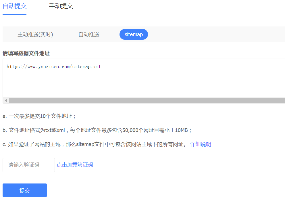Click the 请填写数据文件地址 heading
Image resolution: width=285 pixels, height=197 pixels.
[x=26, y=53]
